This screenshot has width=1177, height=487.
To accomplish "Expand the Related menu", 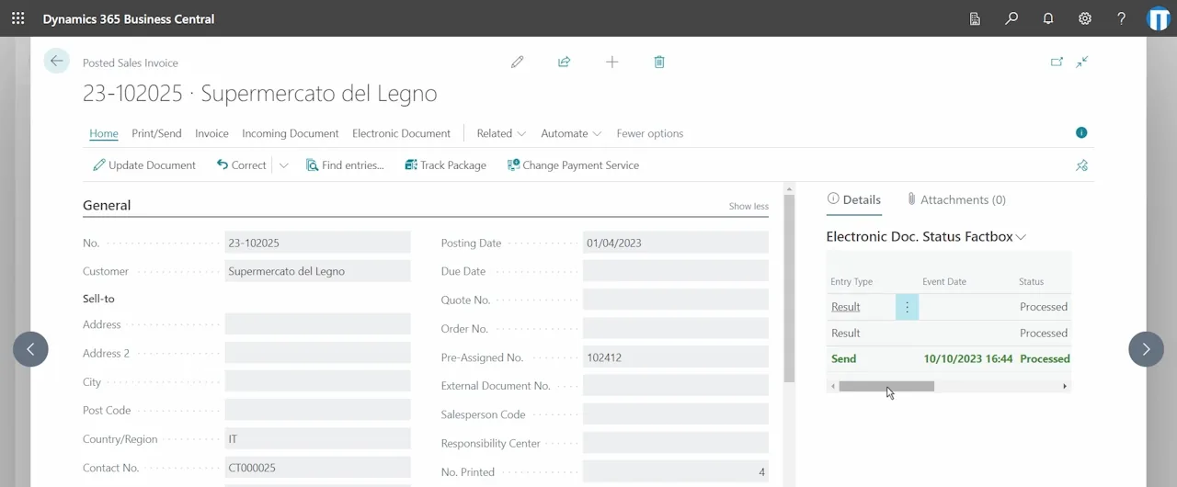I will tap(501, 133).
